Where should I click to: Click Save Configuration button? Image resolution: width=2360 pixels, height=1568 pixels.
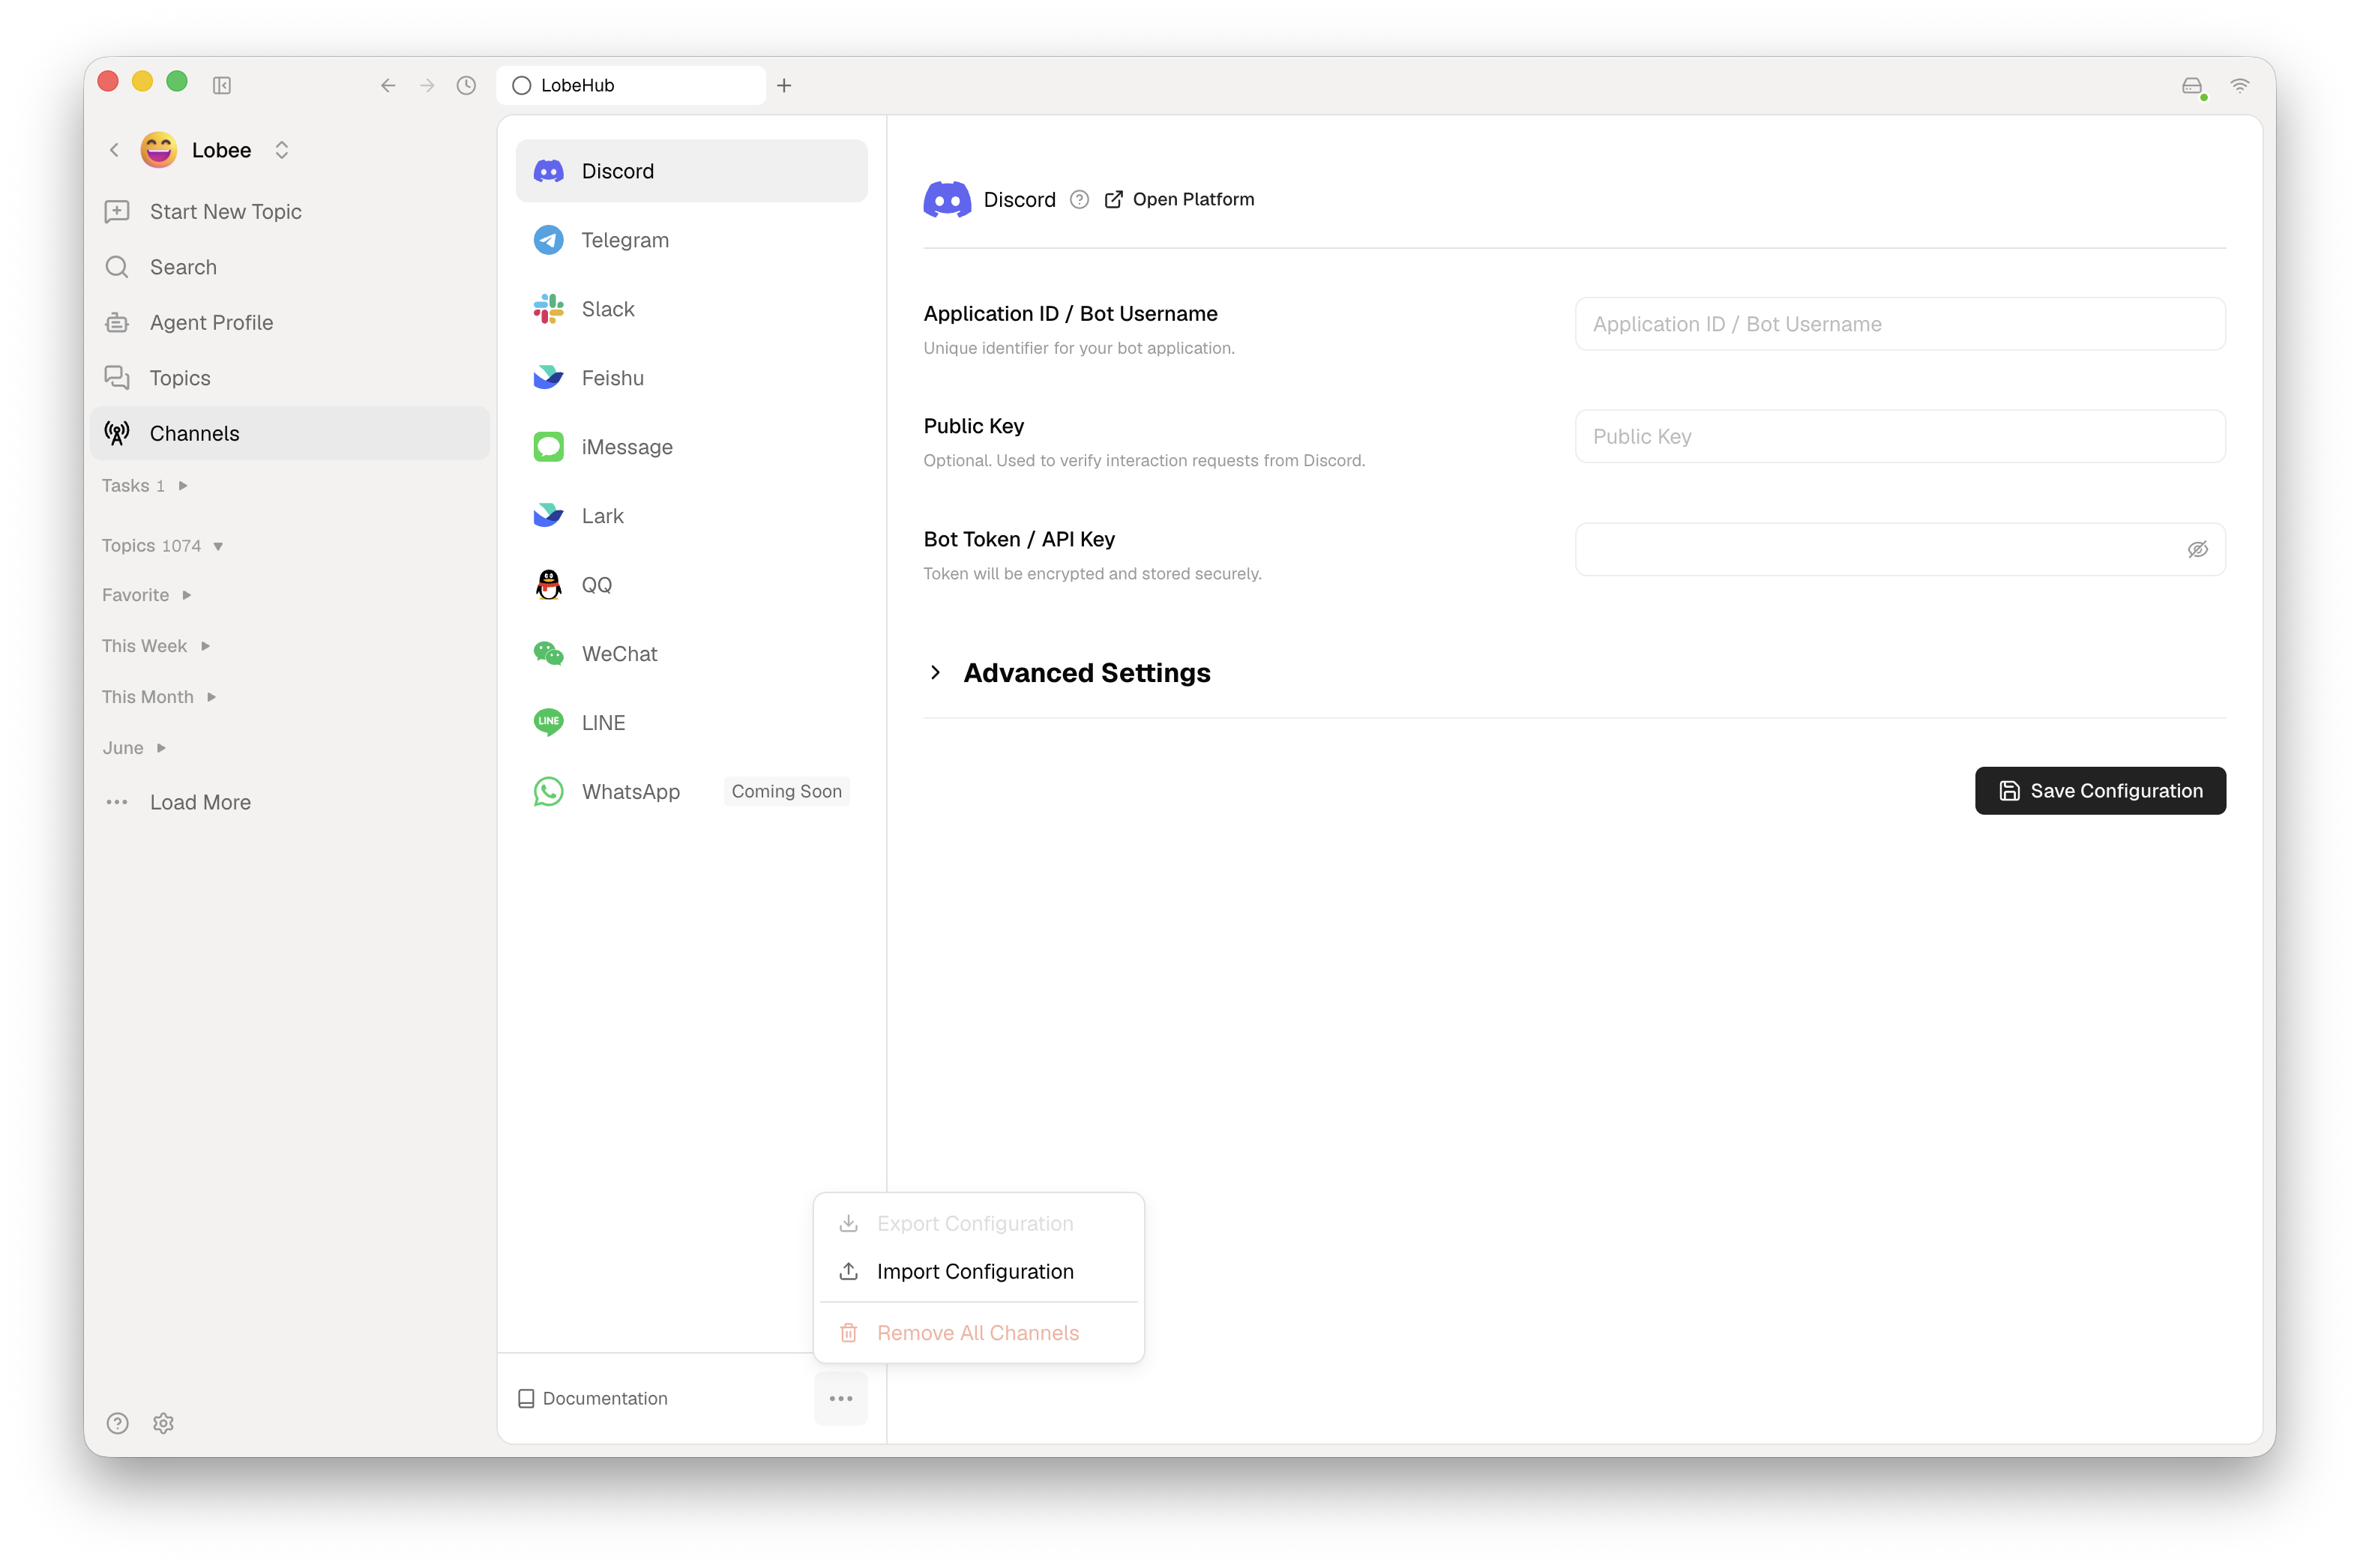point(2100,791)
